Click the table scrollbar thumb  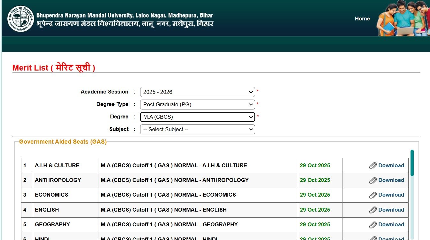(x=412, y=163)
